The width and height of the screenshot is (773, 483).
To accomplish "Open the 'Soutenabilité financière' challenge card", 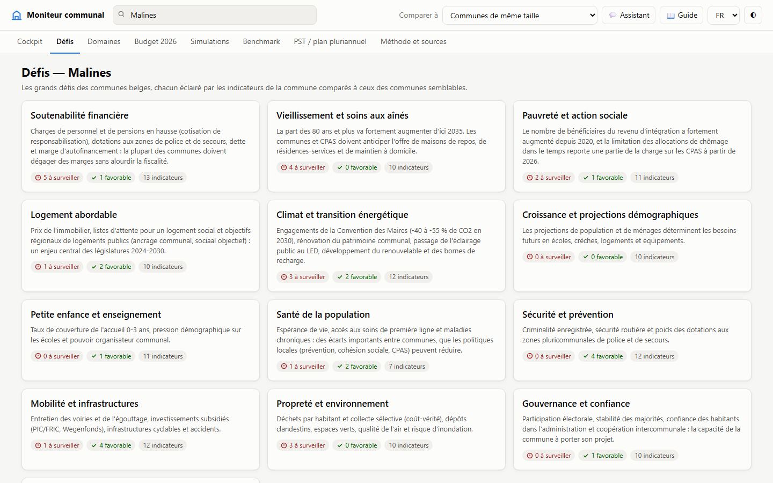I will (141, 146).
